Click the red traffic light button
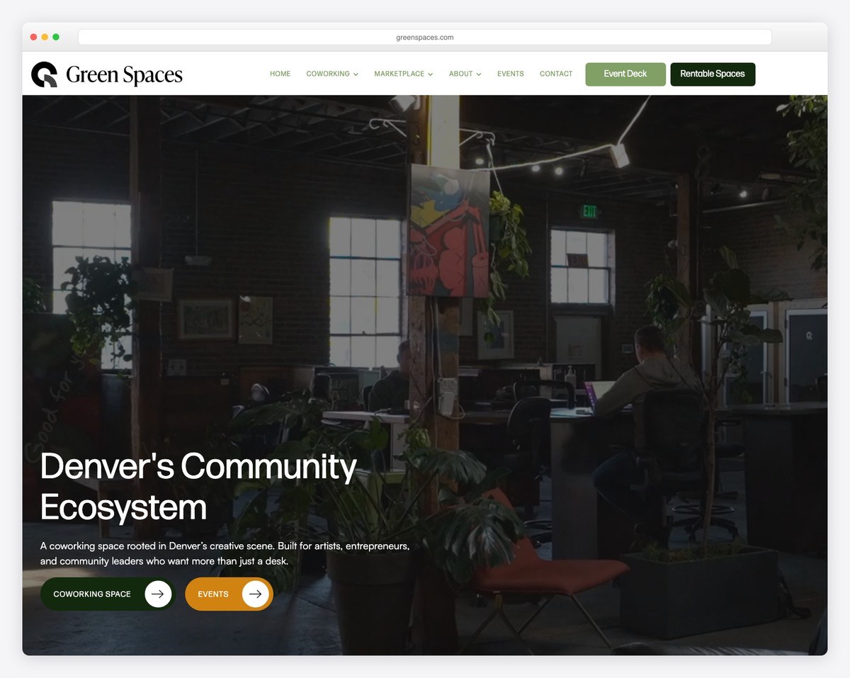The height and width of the screenshot is (678, 850). tap(33, 36)
